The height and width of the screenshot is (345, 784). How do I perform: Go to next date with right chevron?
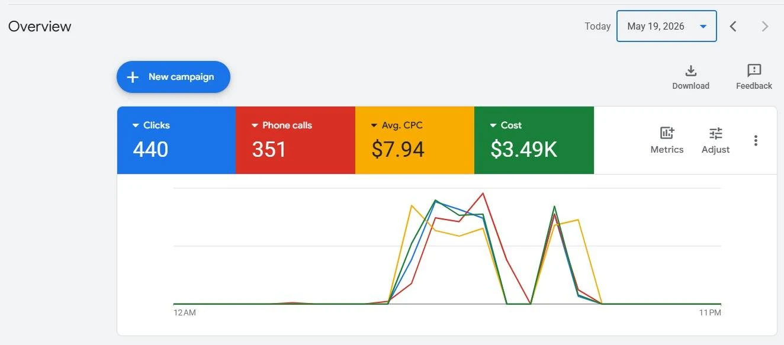point(765,26)
